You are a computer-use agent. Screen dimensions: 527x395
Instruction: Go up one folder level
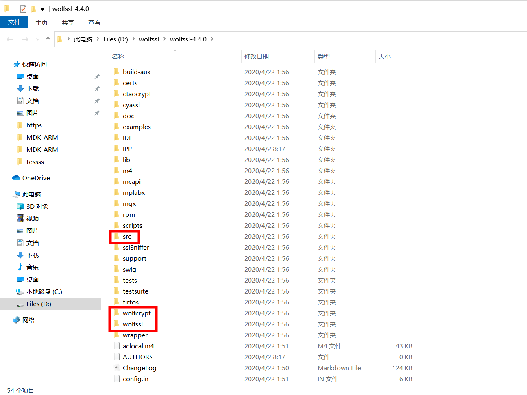[x=48, y=39]
